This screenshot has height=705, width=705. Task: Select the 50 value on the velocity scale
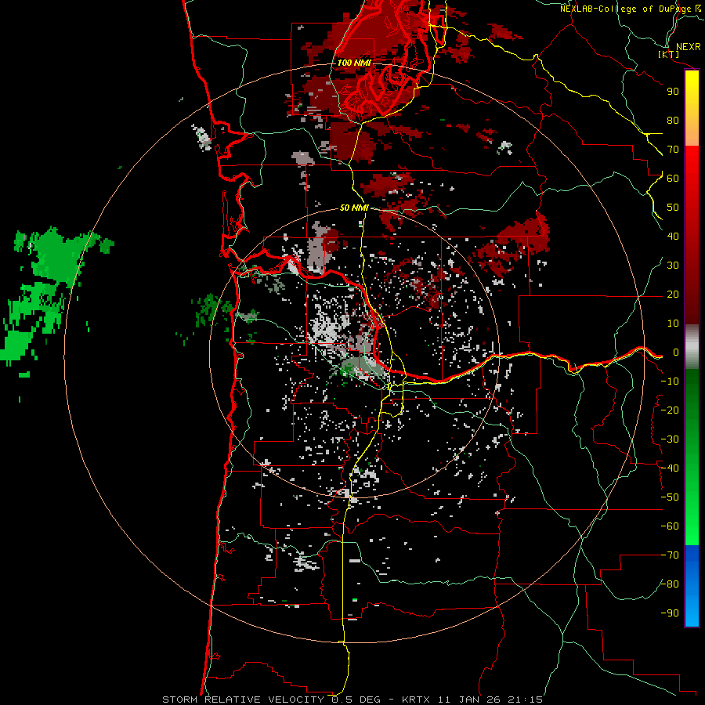(x=673, y=208)
